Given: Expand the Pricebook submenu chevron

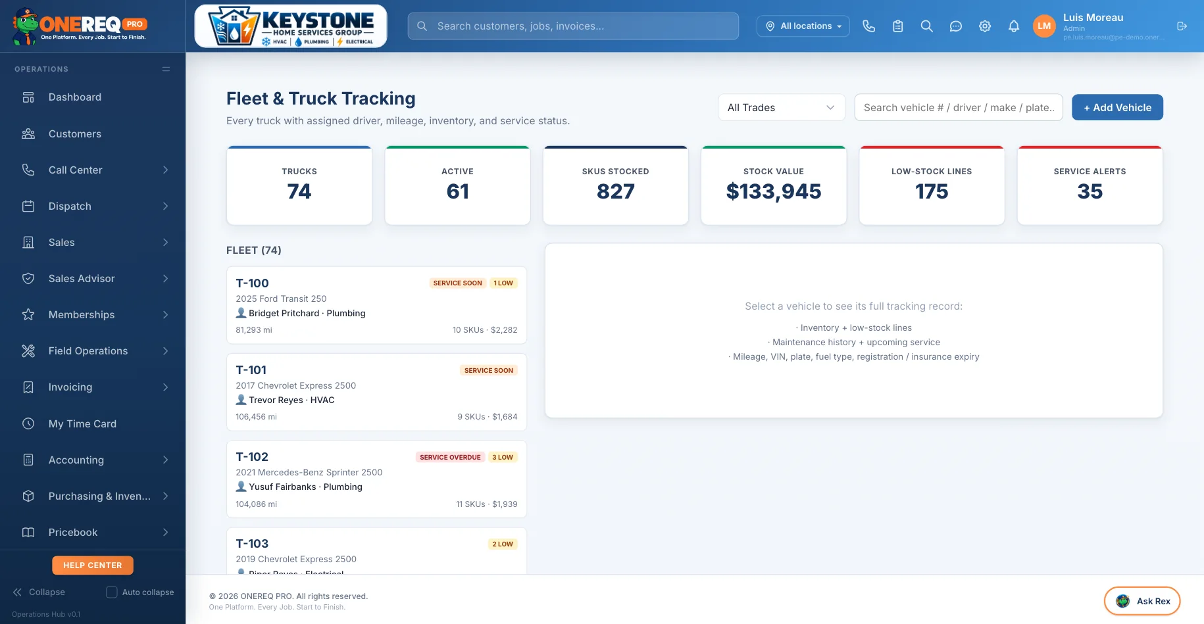Looking at the screenshot, I should coord(165,532).
